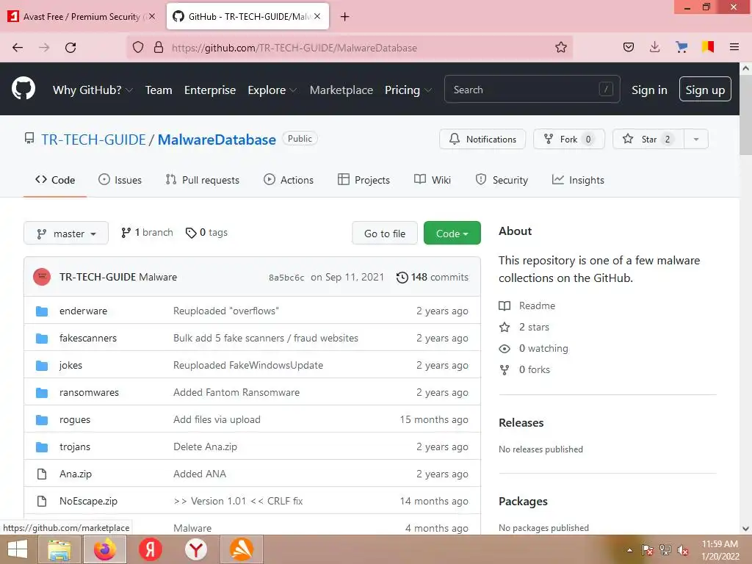Click TR-TECH-GUIDE red avatar icon
This screenshot has width=752, height=564.
pyautogui.click(x=42, y=277)
